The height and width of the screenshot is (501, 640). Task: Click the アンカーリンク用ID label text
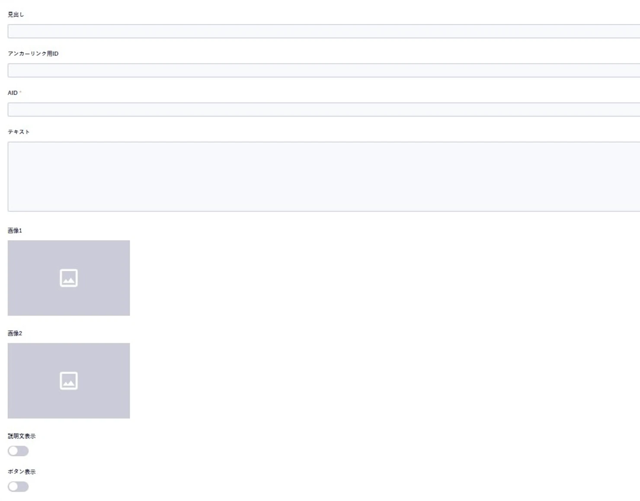[33, 54]
